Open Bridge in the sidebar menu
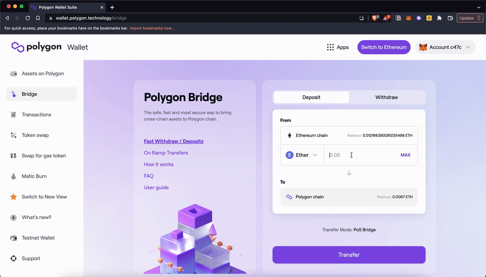Viewport: 486px width, 277px height. click(41, 94)
